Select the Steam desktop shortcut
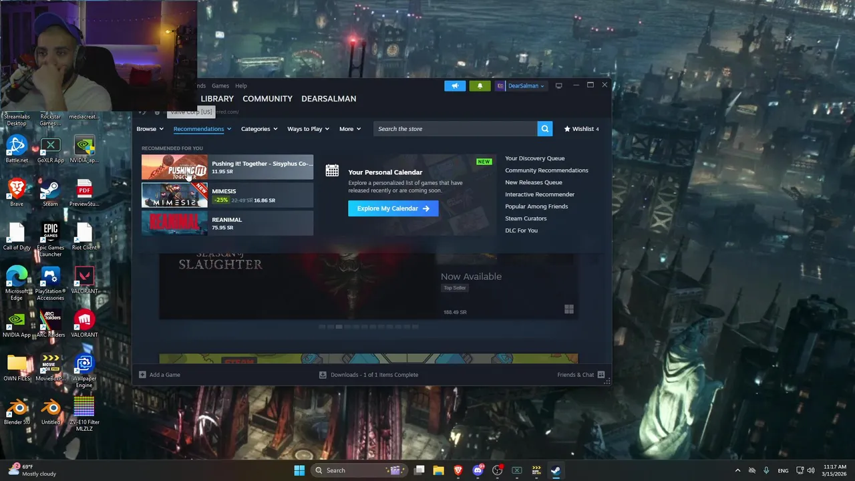The height and width of the screenshot is (481, 855). [x=50, y=192]
